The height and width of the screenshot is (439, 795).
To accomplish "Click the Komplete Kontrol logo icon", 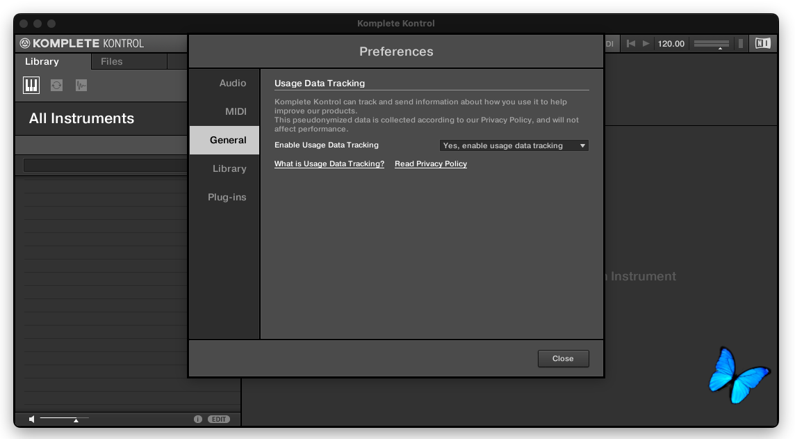I will pos(25,43).
